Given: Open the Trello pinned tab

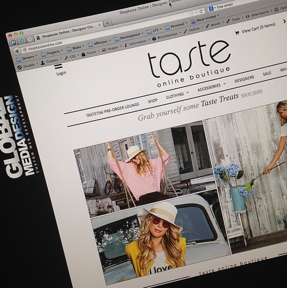Looking at the screenshot, I should coord(13,43).
